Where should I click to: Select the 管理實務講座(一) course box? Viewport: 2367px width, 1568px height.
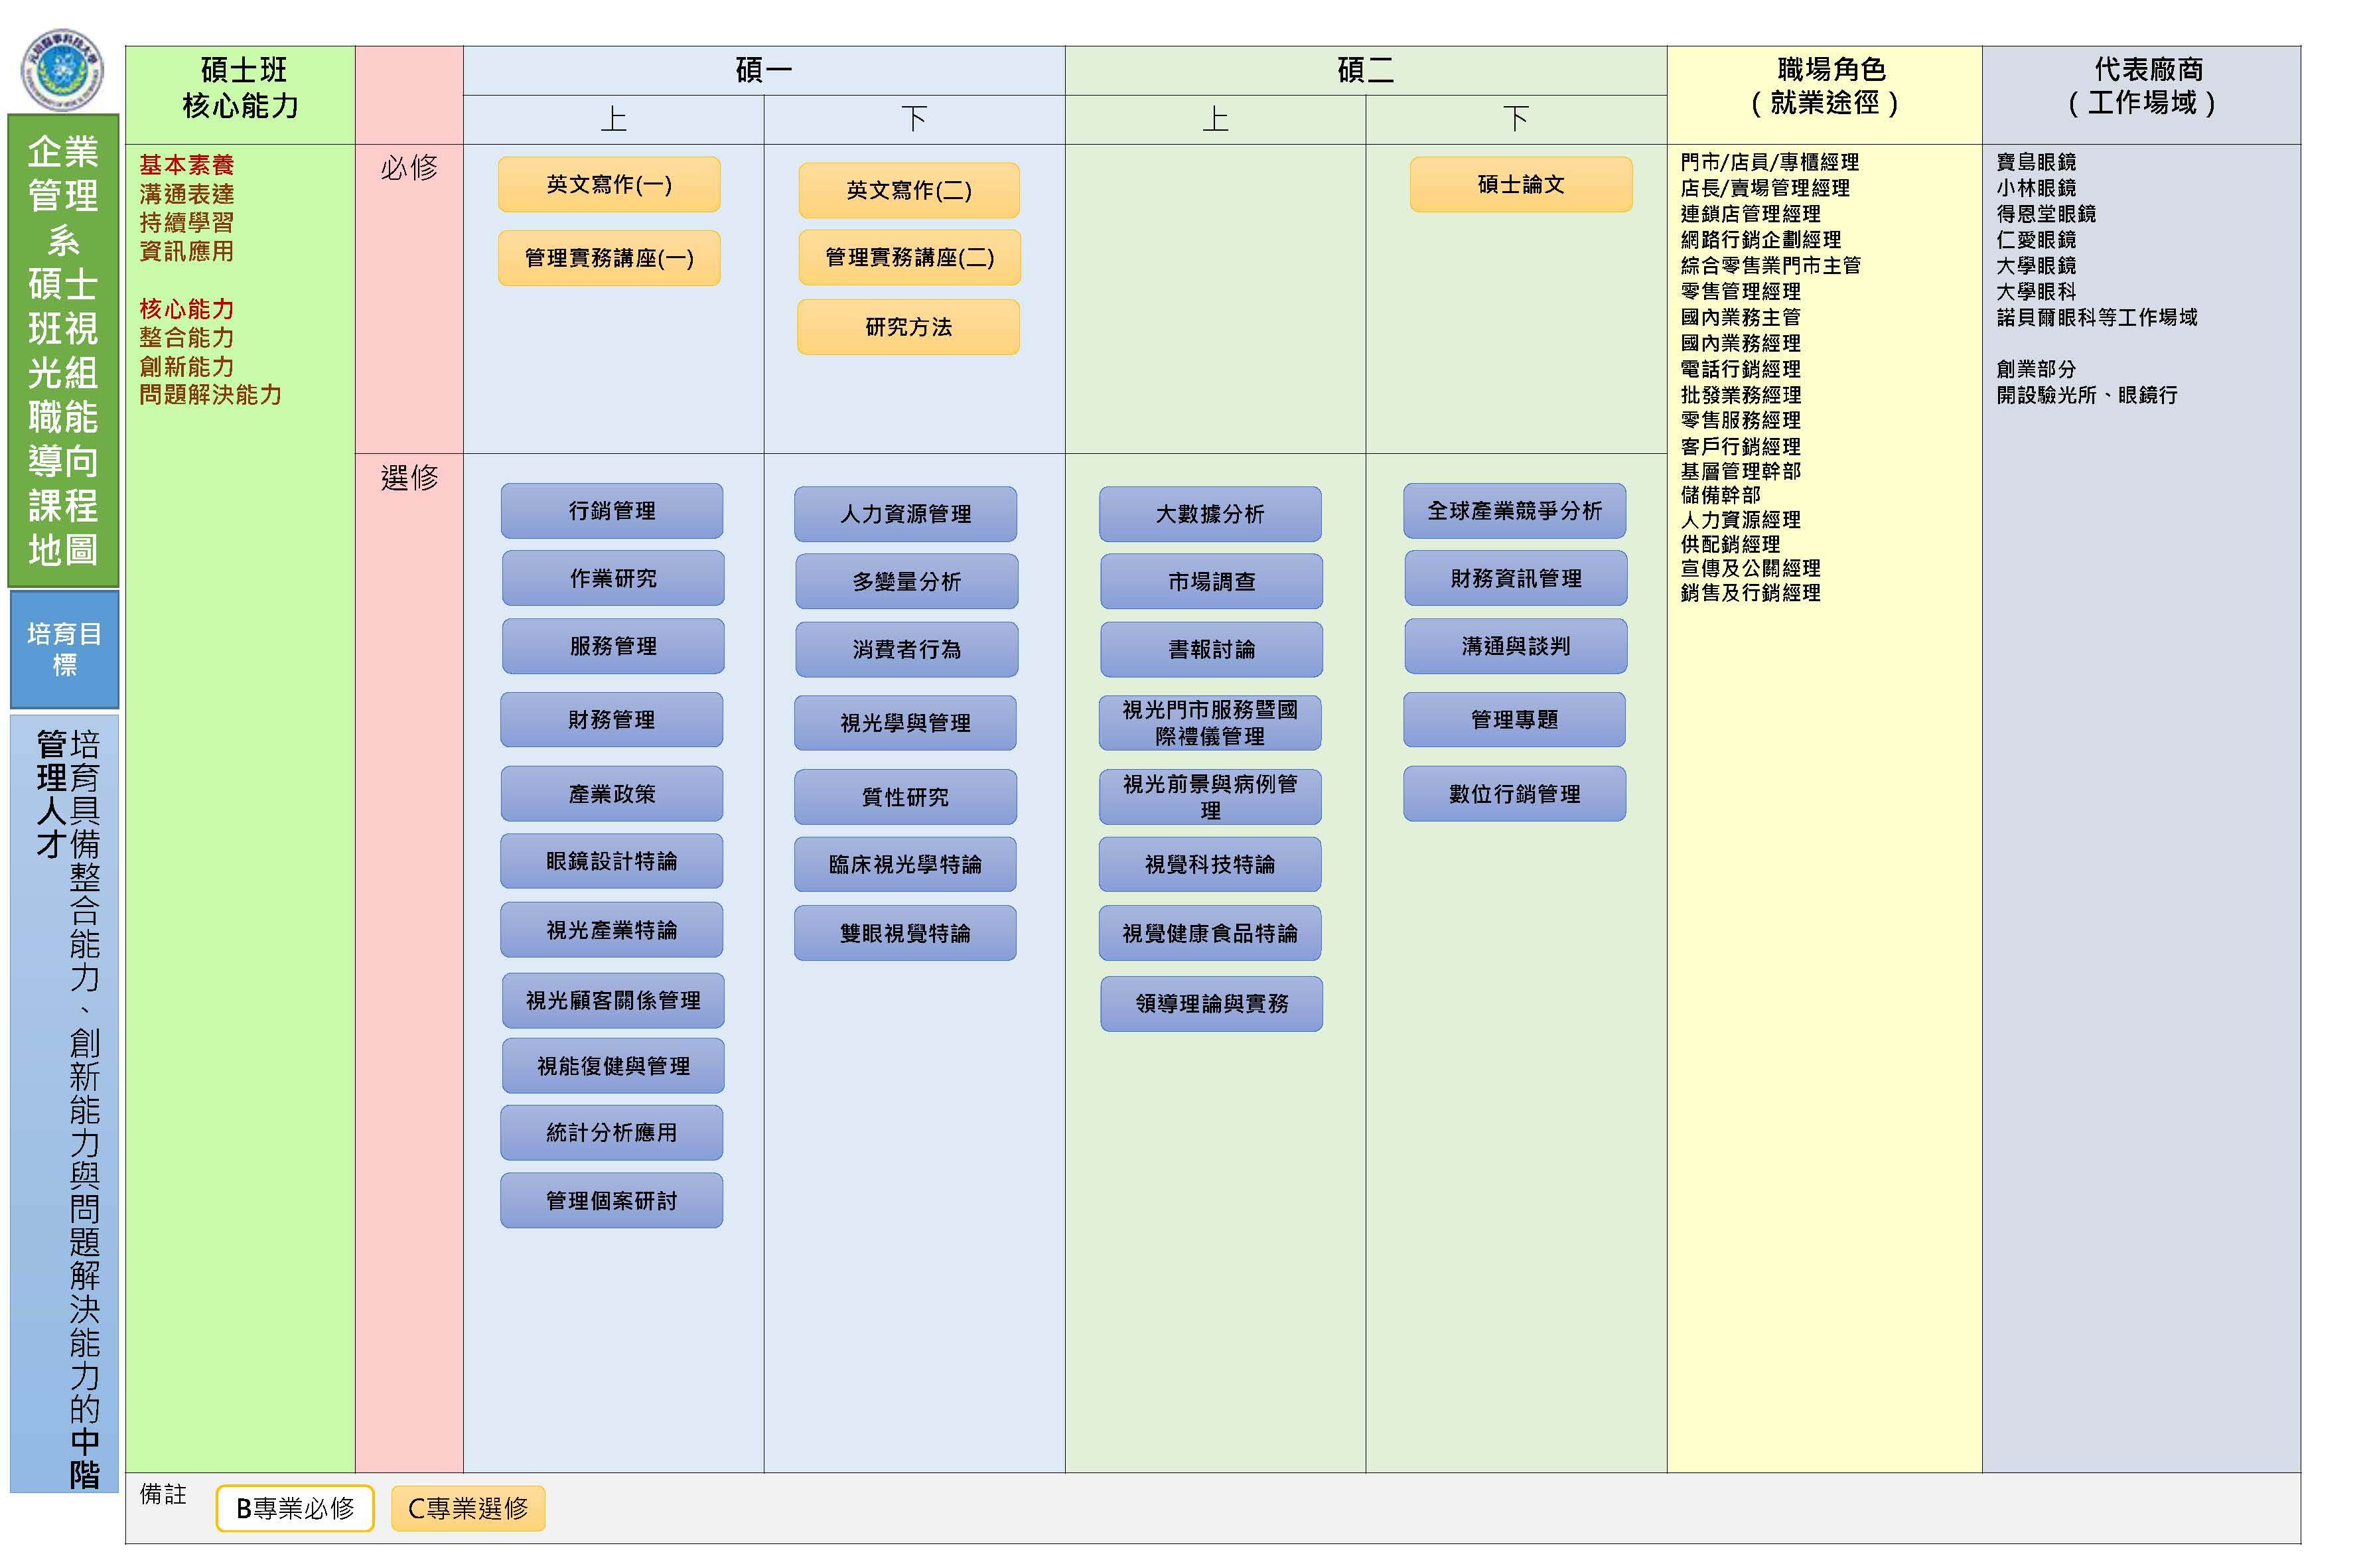pos(609,258)
